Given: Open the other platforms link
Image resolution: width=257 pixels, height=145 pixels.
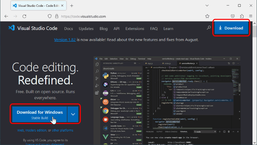Looking at the screenshot, I should (x=62, y=130).
